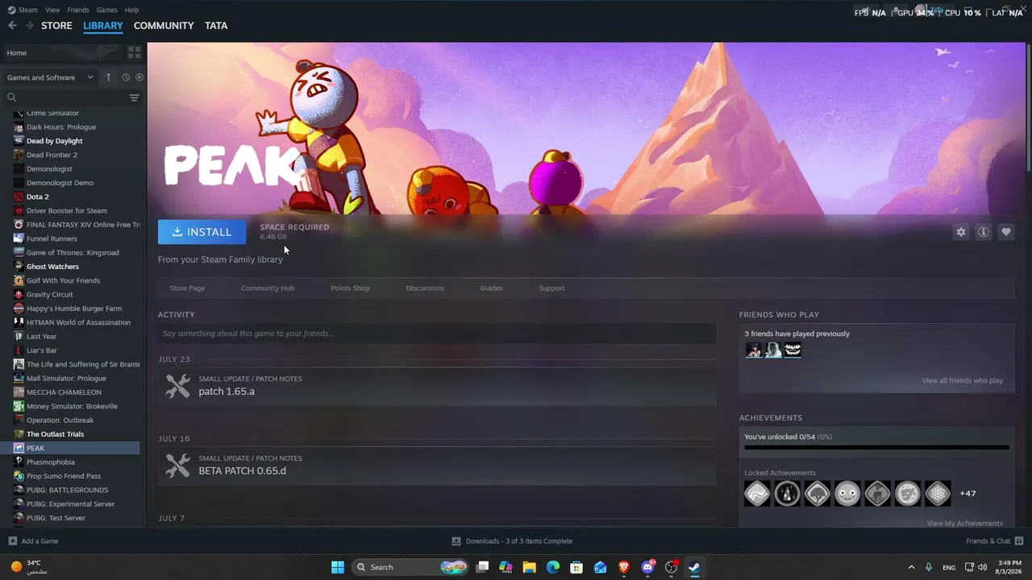This screenshot has width=1032, height=580.
Task: Open Friends & Chat panel
Action: pos(995,541)
